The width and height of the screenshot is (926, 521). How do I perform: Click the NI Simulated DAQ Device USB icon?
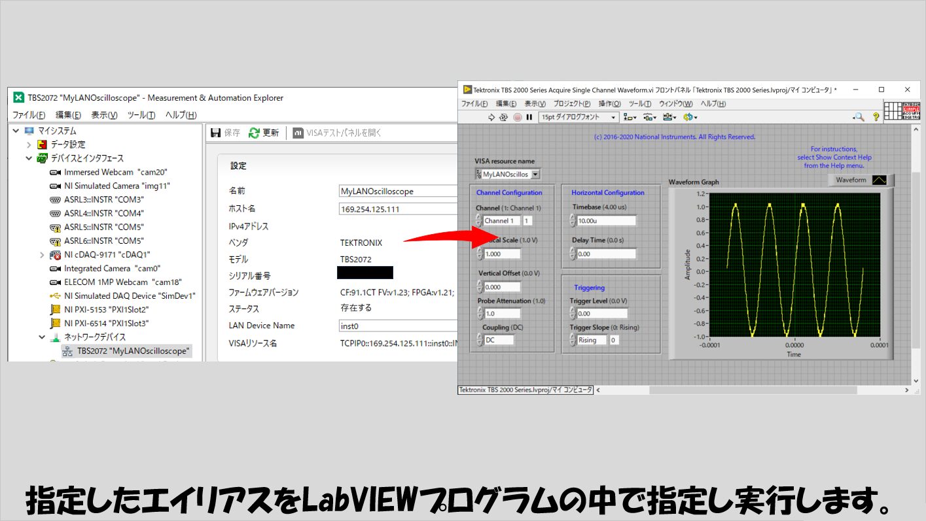(56, 295)
